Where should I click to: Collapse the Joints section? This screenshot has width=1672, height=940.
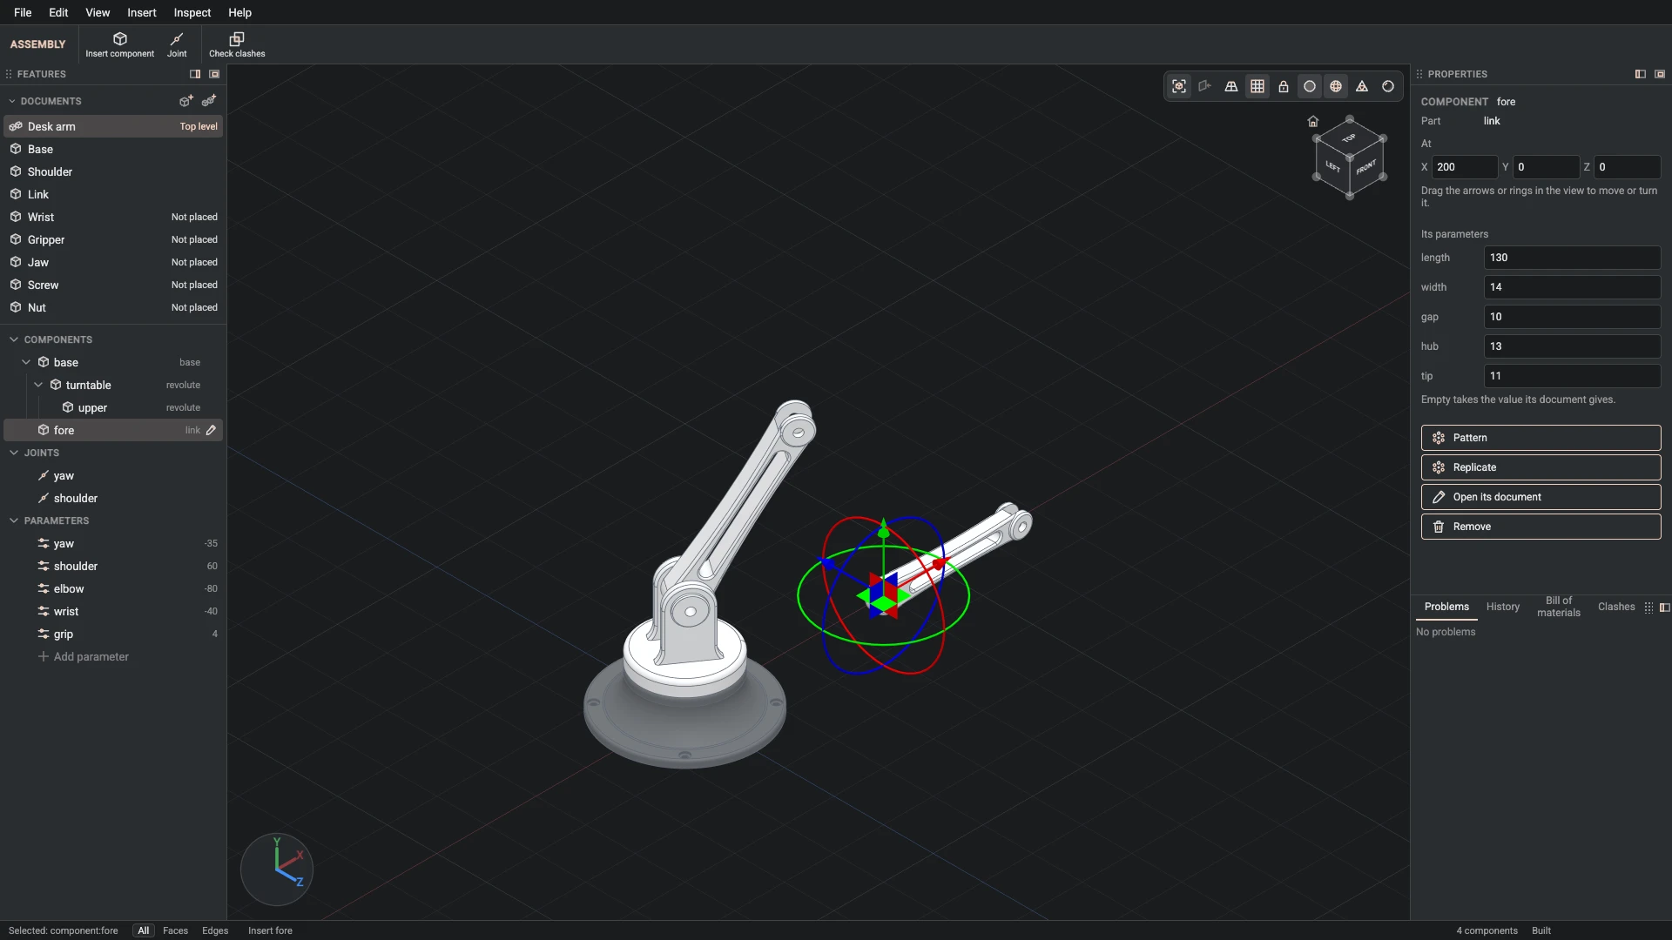[14, 453]
